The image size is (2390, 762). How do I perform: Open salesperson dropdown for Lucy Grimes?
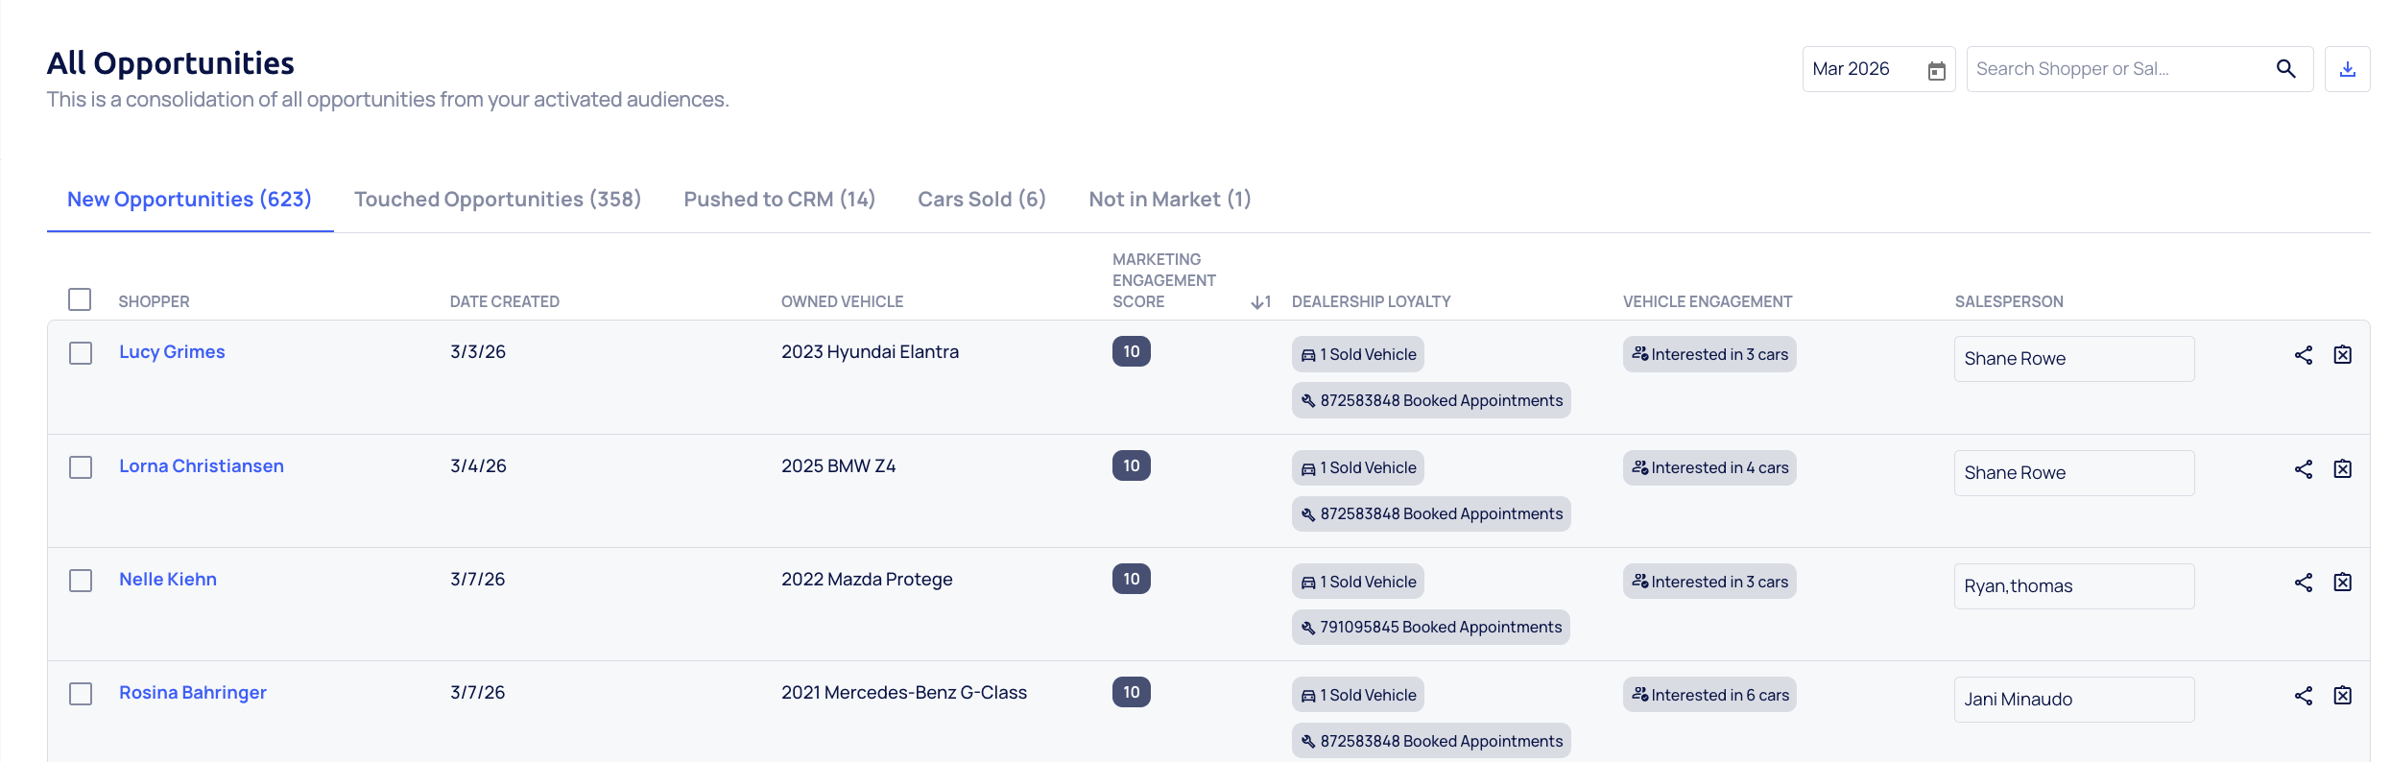(2073, 359)
